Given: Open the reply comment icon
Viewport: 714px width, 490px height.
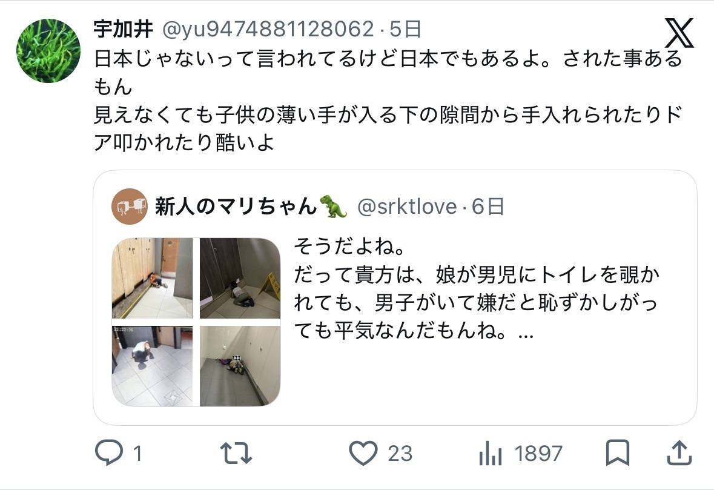Looking at the screenshot, I should 109,452.
